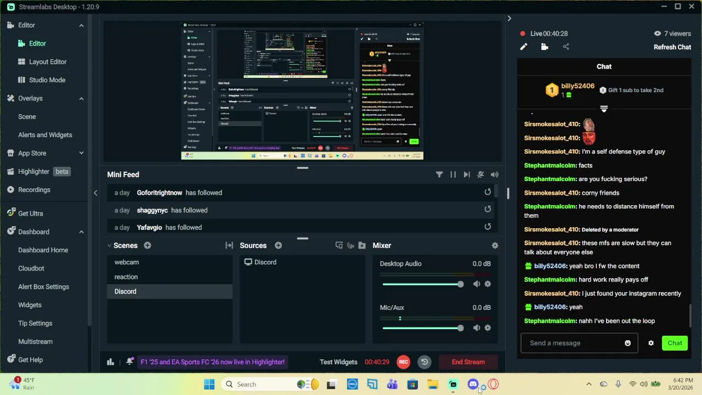Click the Desktop Audio volume slider
This screenshot has width=702, height=395.
[x=423, y=284]
